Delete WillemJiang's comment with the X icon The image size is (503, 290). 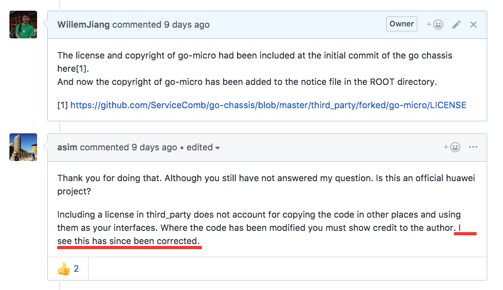coord(473,25)
